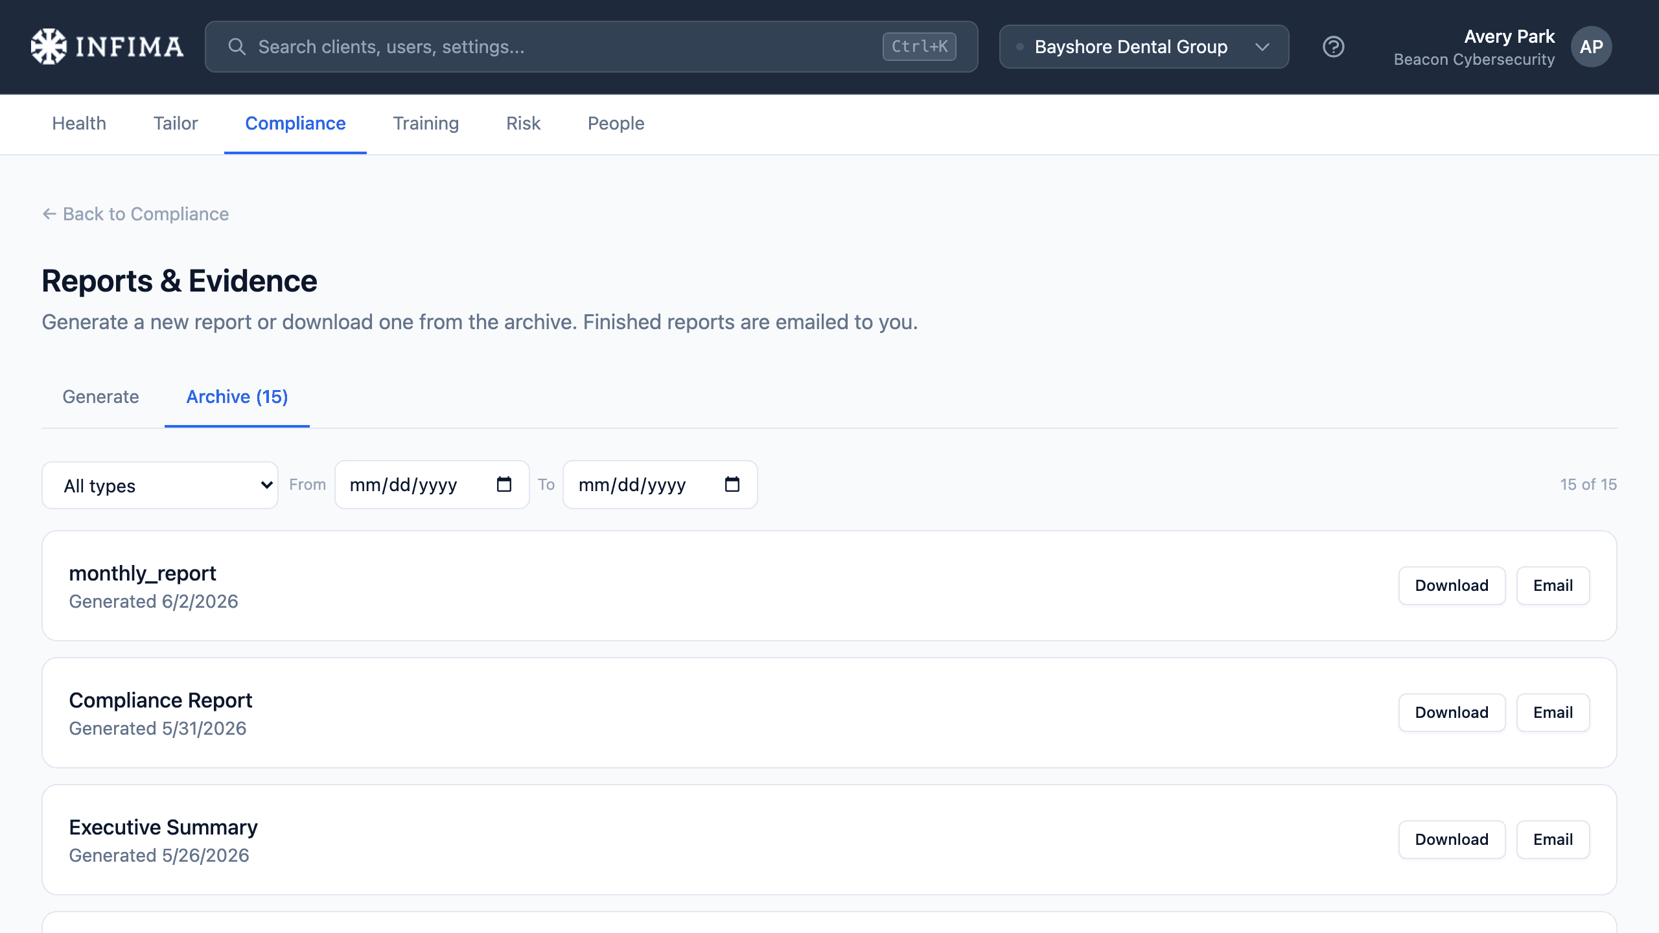Click the Ctrl+K shortcut badge
The image size is (1659, 933).
tap(919, 47)
